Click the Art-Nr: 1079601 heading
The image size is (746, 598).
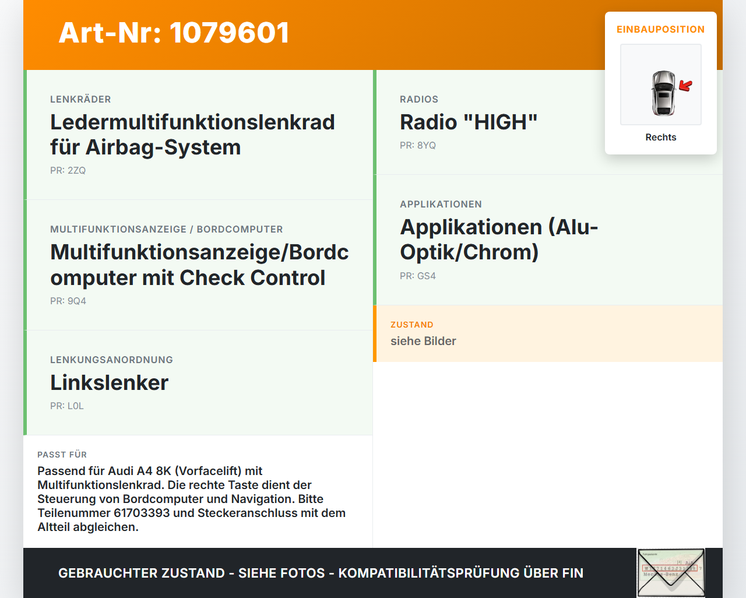coord(174,33)
